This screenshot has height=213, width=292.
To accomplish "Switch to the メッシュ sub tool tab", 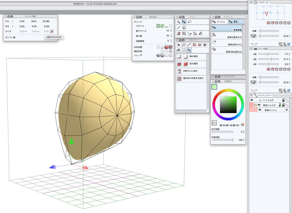I will click(219, 22).
